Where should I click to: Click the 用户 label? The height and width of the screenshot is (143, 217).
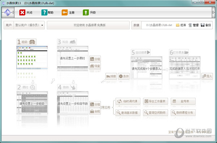pyautogui.click(x=9, y=25)
